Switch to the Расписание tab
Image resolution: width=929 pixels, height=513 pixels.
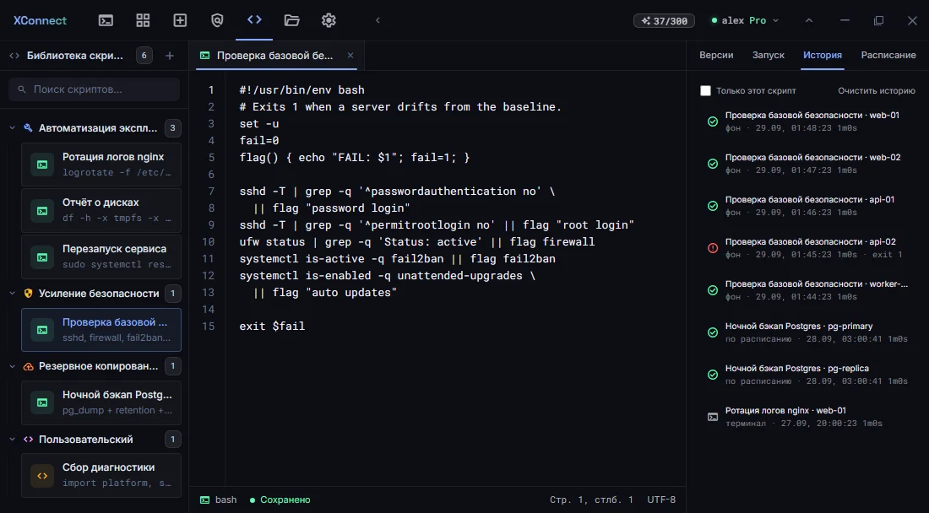(888, 55)
